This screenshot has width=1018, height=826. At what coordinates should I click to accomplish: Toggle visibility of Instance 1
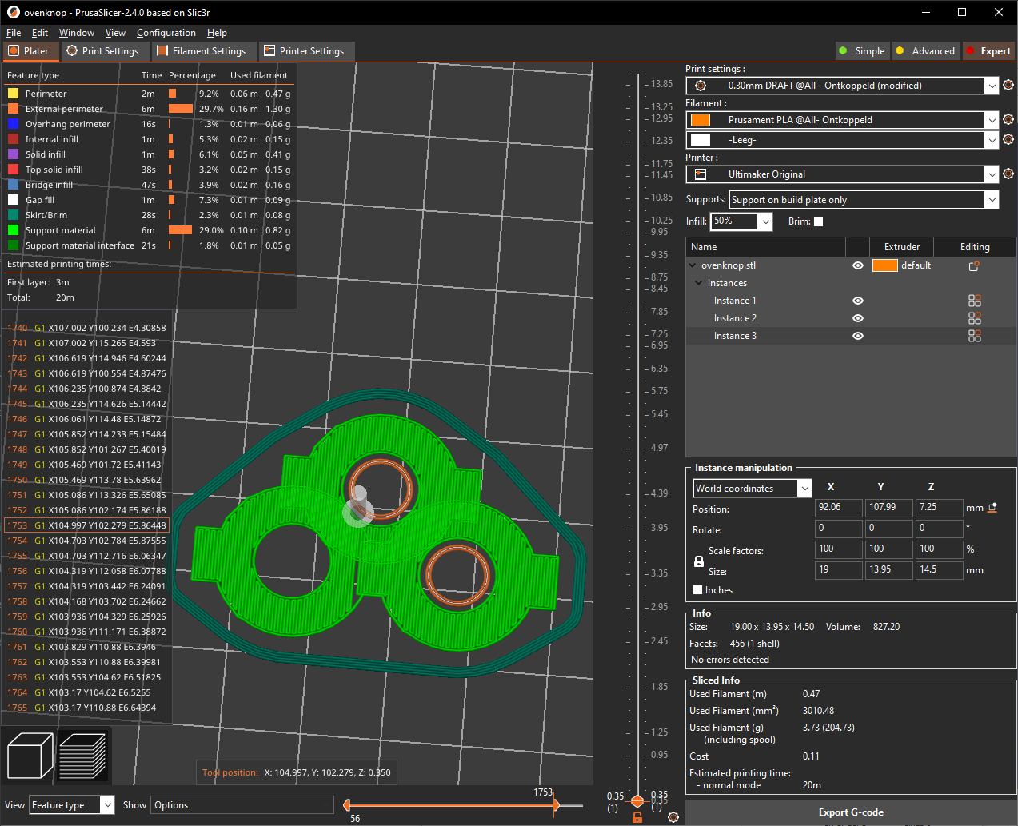(x=858, y=301)
